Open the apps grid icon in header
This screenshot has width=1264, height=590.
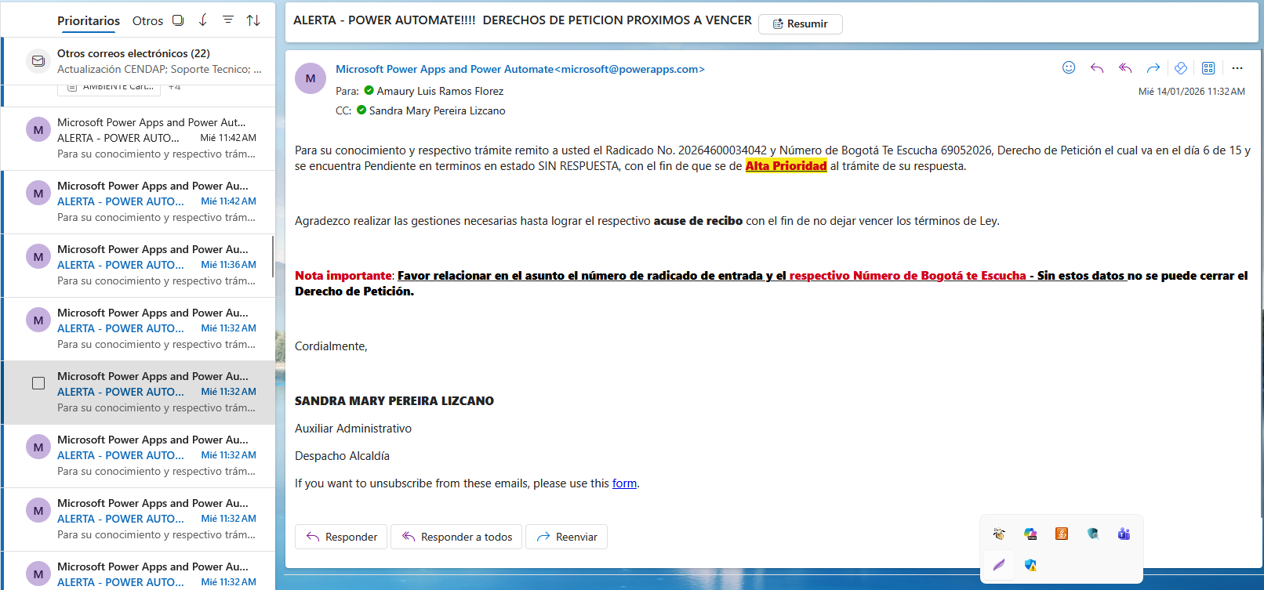[1208, 68]
